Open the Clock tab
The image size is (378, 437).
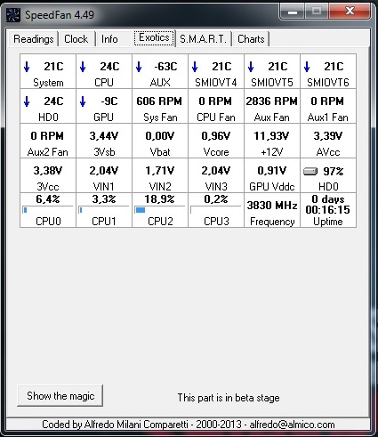point(76,39)
